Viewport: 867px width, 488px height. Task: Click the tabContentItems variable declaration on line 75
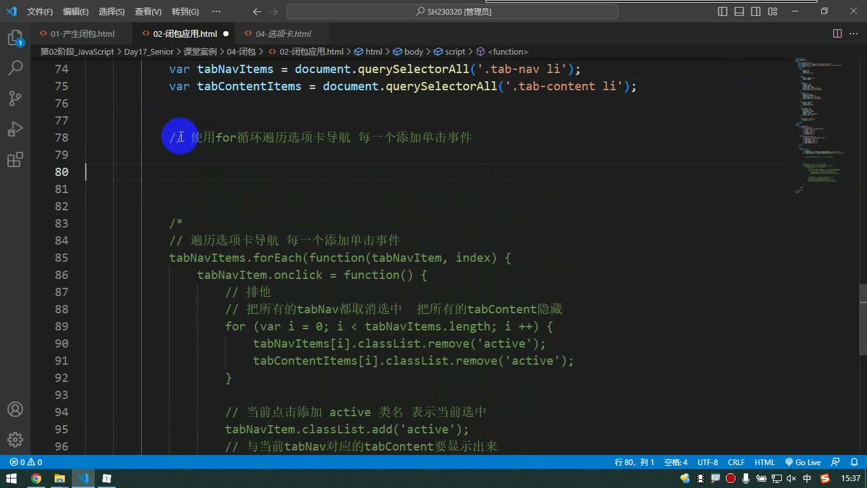(403, 86)
